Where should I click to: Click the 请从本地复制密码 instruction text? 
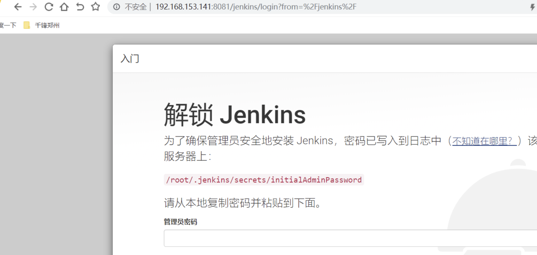(x=242, y=203)
